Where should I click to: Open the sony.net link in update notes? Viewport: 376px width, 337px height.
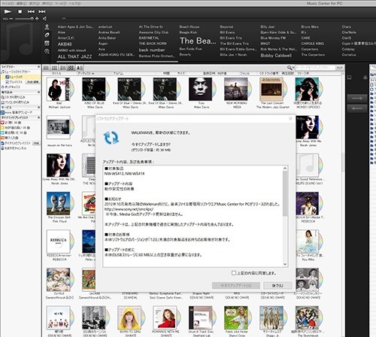point(129,209)
